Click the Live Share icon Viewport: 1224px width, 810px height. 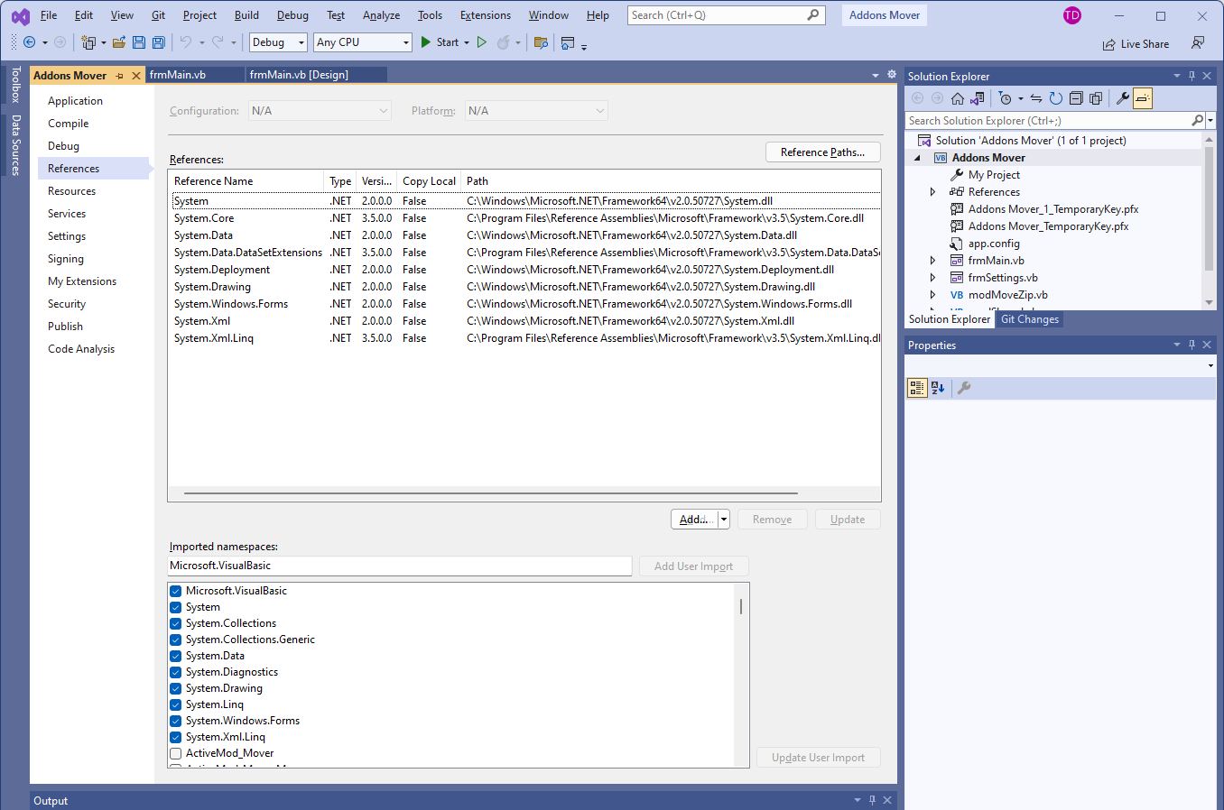pos(1108,44)
